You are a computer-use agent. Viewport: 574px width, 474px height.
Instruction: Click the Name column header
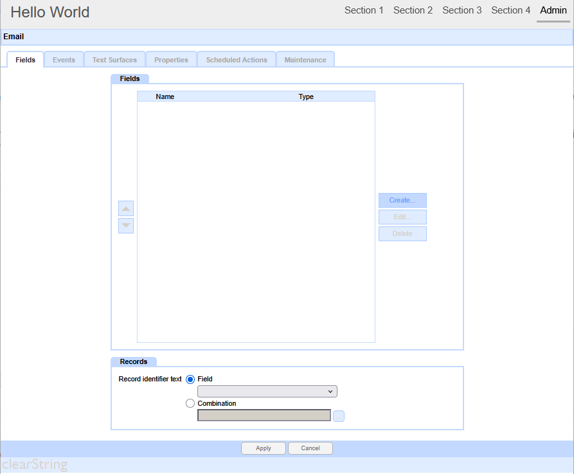click(165, 96)
